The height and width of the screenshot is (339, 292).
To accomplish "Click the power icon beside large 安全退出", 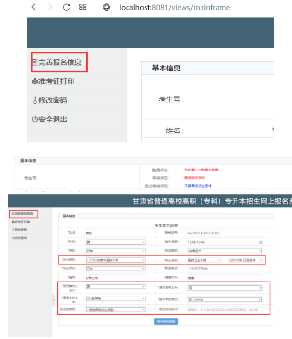I will (35, 119).
